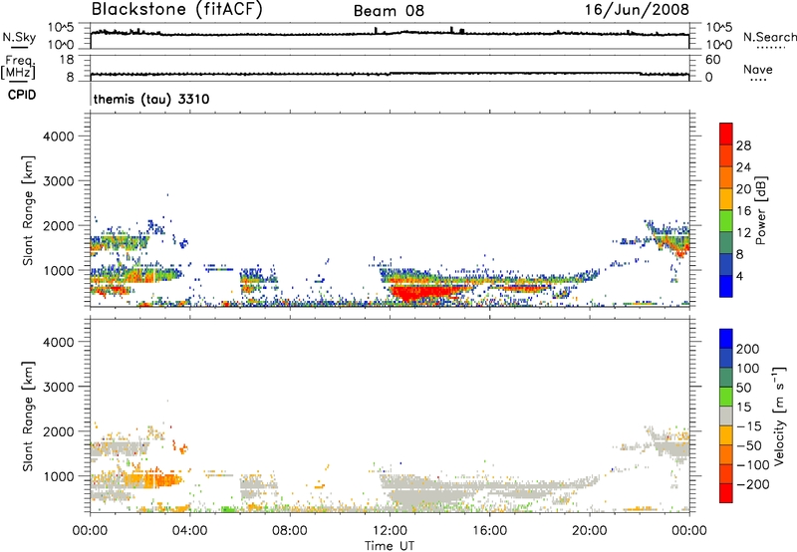
Task: Click the blue top of velocity colorbar
Action: 726,339
